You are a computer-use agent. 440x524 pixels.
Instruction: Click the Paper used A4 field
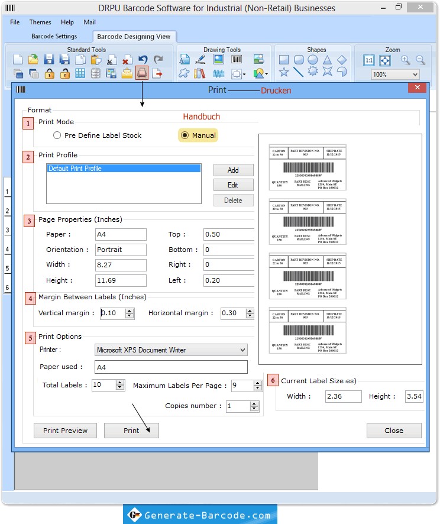[171, 367]
